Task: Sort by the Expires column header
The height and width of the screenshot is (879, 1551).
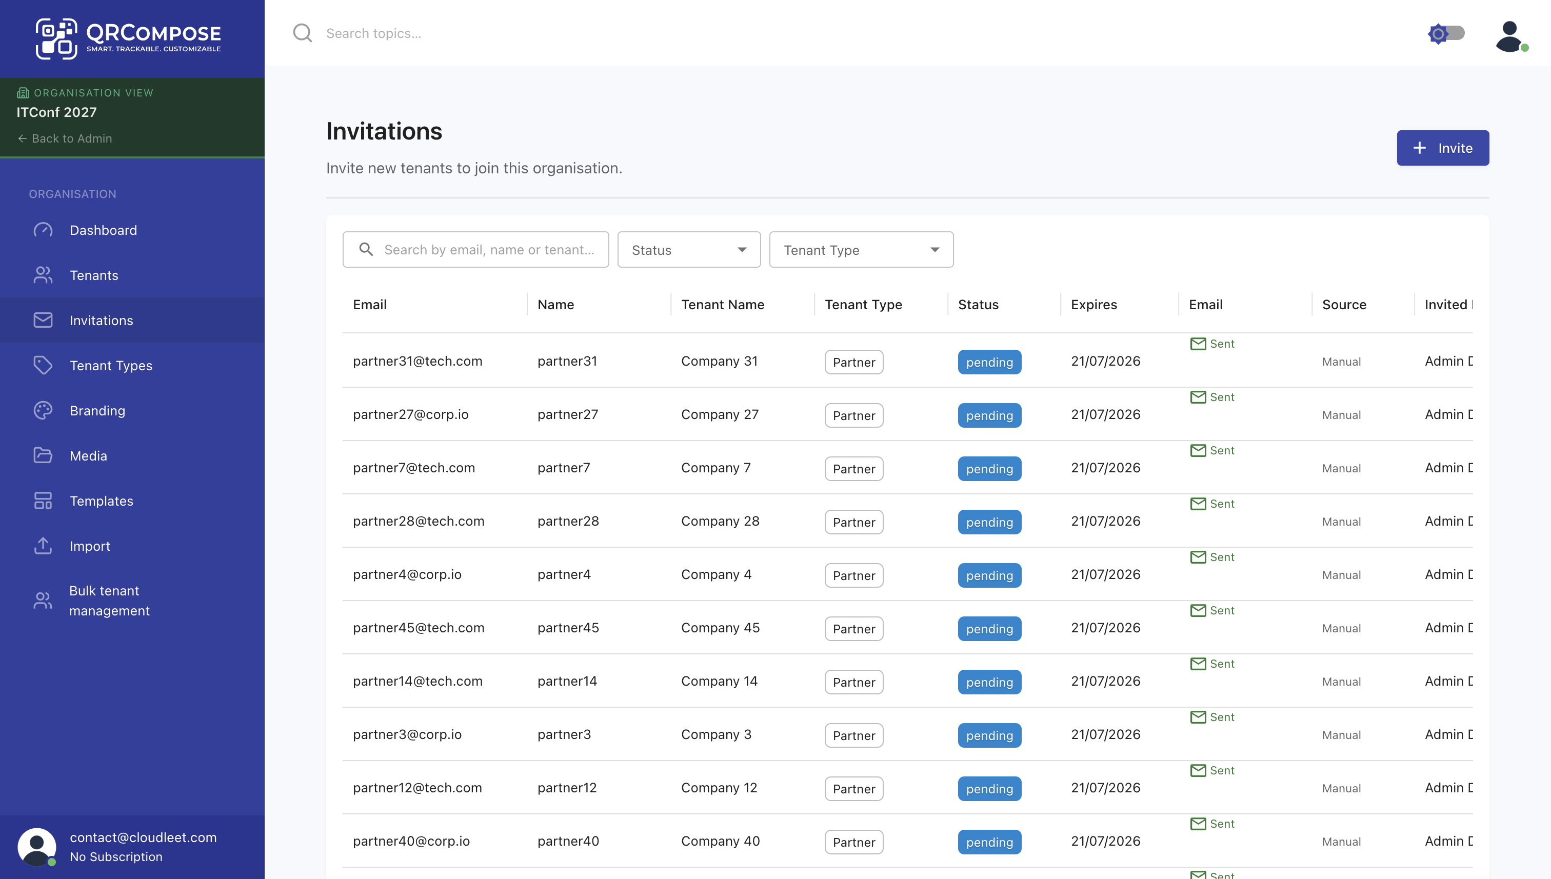Action: coord(1093,304)
